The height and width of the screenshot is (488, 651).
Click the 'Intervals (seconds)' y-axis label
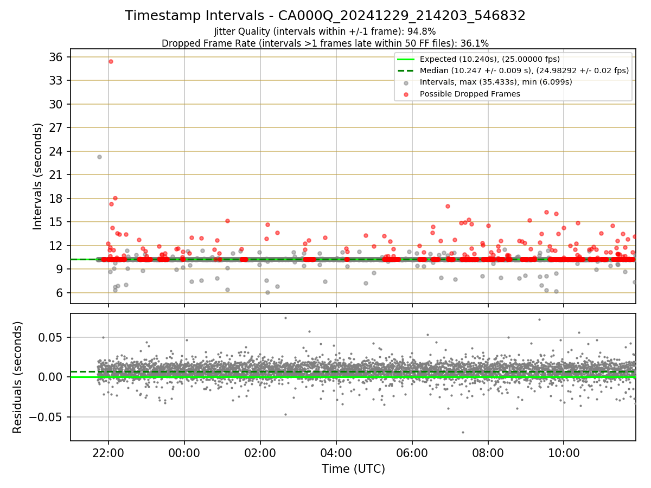(37, 176)
